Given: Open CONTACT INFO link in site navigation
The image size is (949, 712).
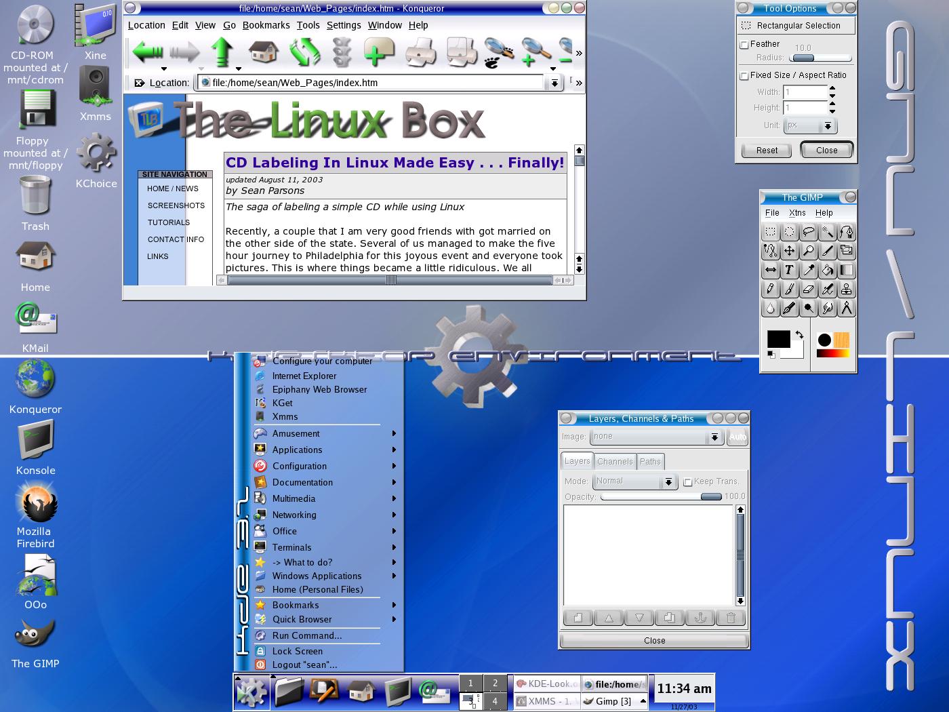Looking at the screenshot, I should click(x=176, y=239).
